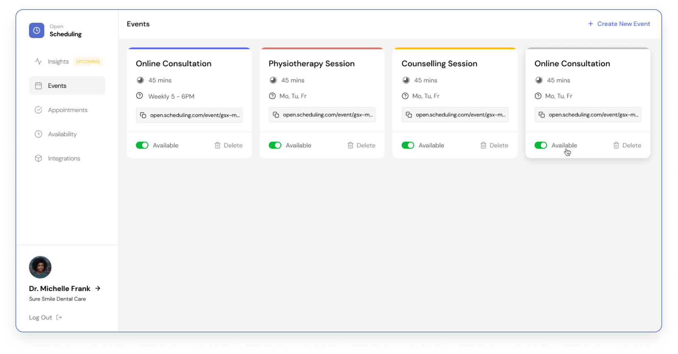Disable availability for Physiotherapy Session

(275, 145)
